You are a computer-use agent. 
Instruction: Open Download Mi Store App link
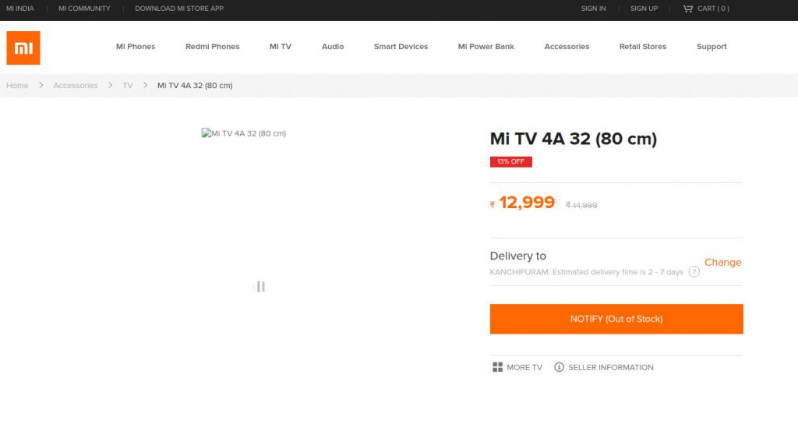click(179, 9)
